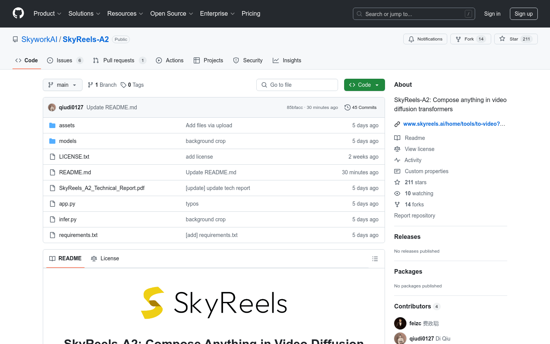Click Report repository link

pyautogui.click(x=414, y=216)
